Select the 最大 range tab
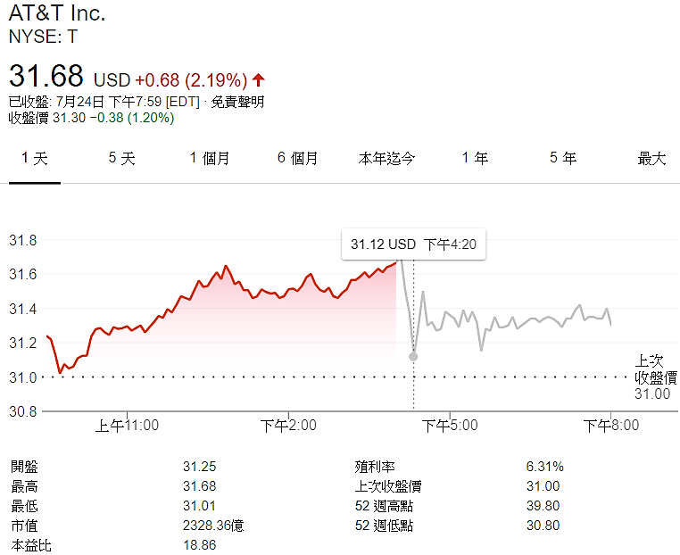 pyautogui.click(x=651, y=159)
